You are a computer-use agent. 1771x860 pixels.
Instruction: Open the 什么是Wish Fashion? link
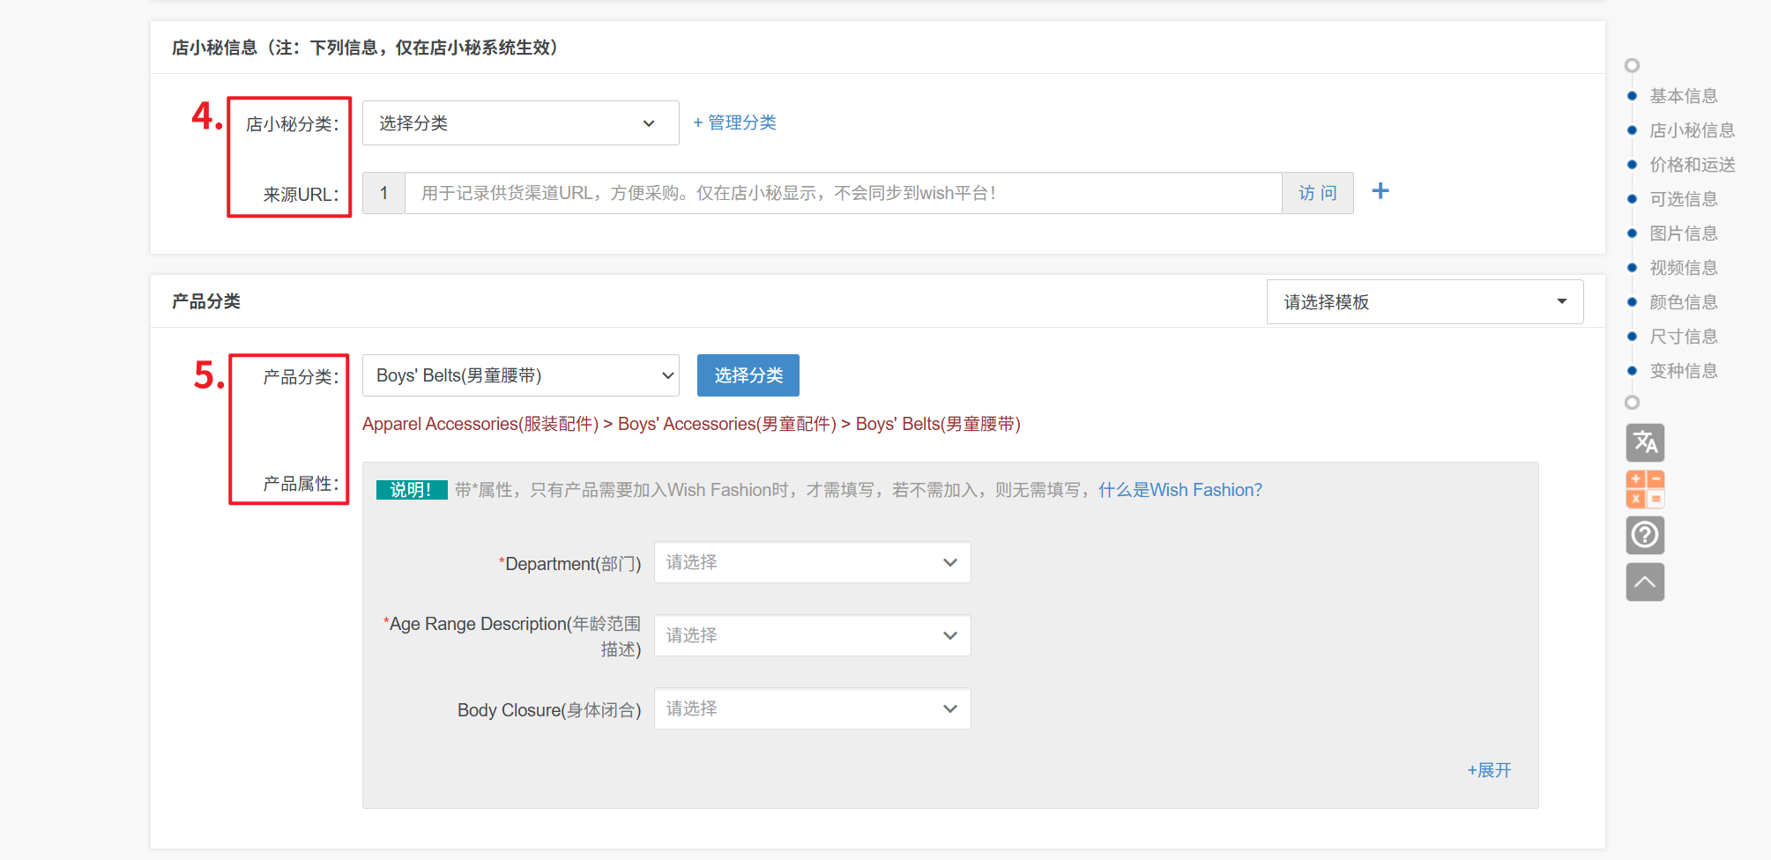1179,490
